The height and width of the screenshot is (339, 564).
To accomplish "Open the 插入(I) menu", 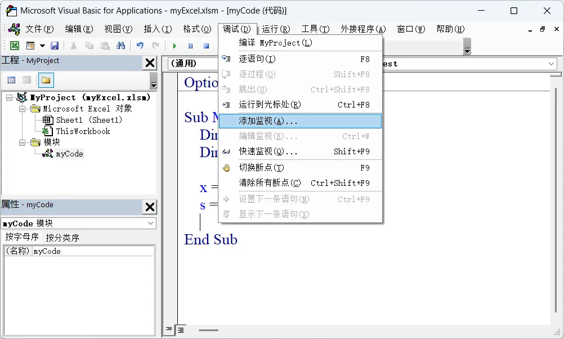I will tap(158, 29).
